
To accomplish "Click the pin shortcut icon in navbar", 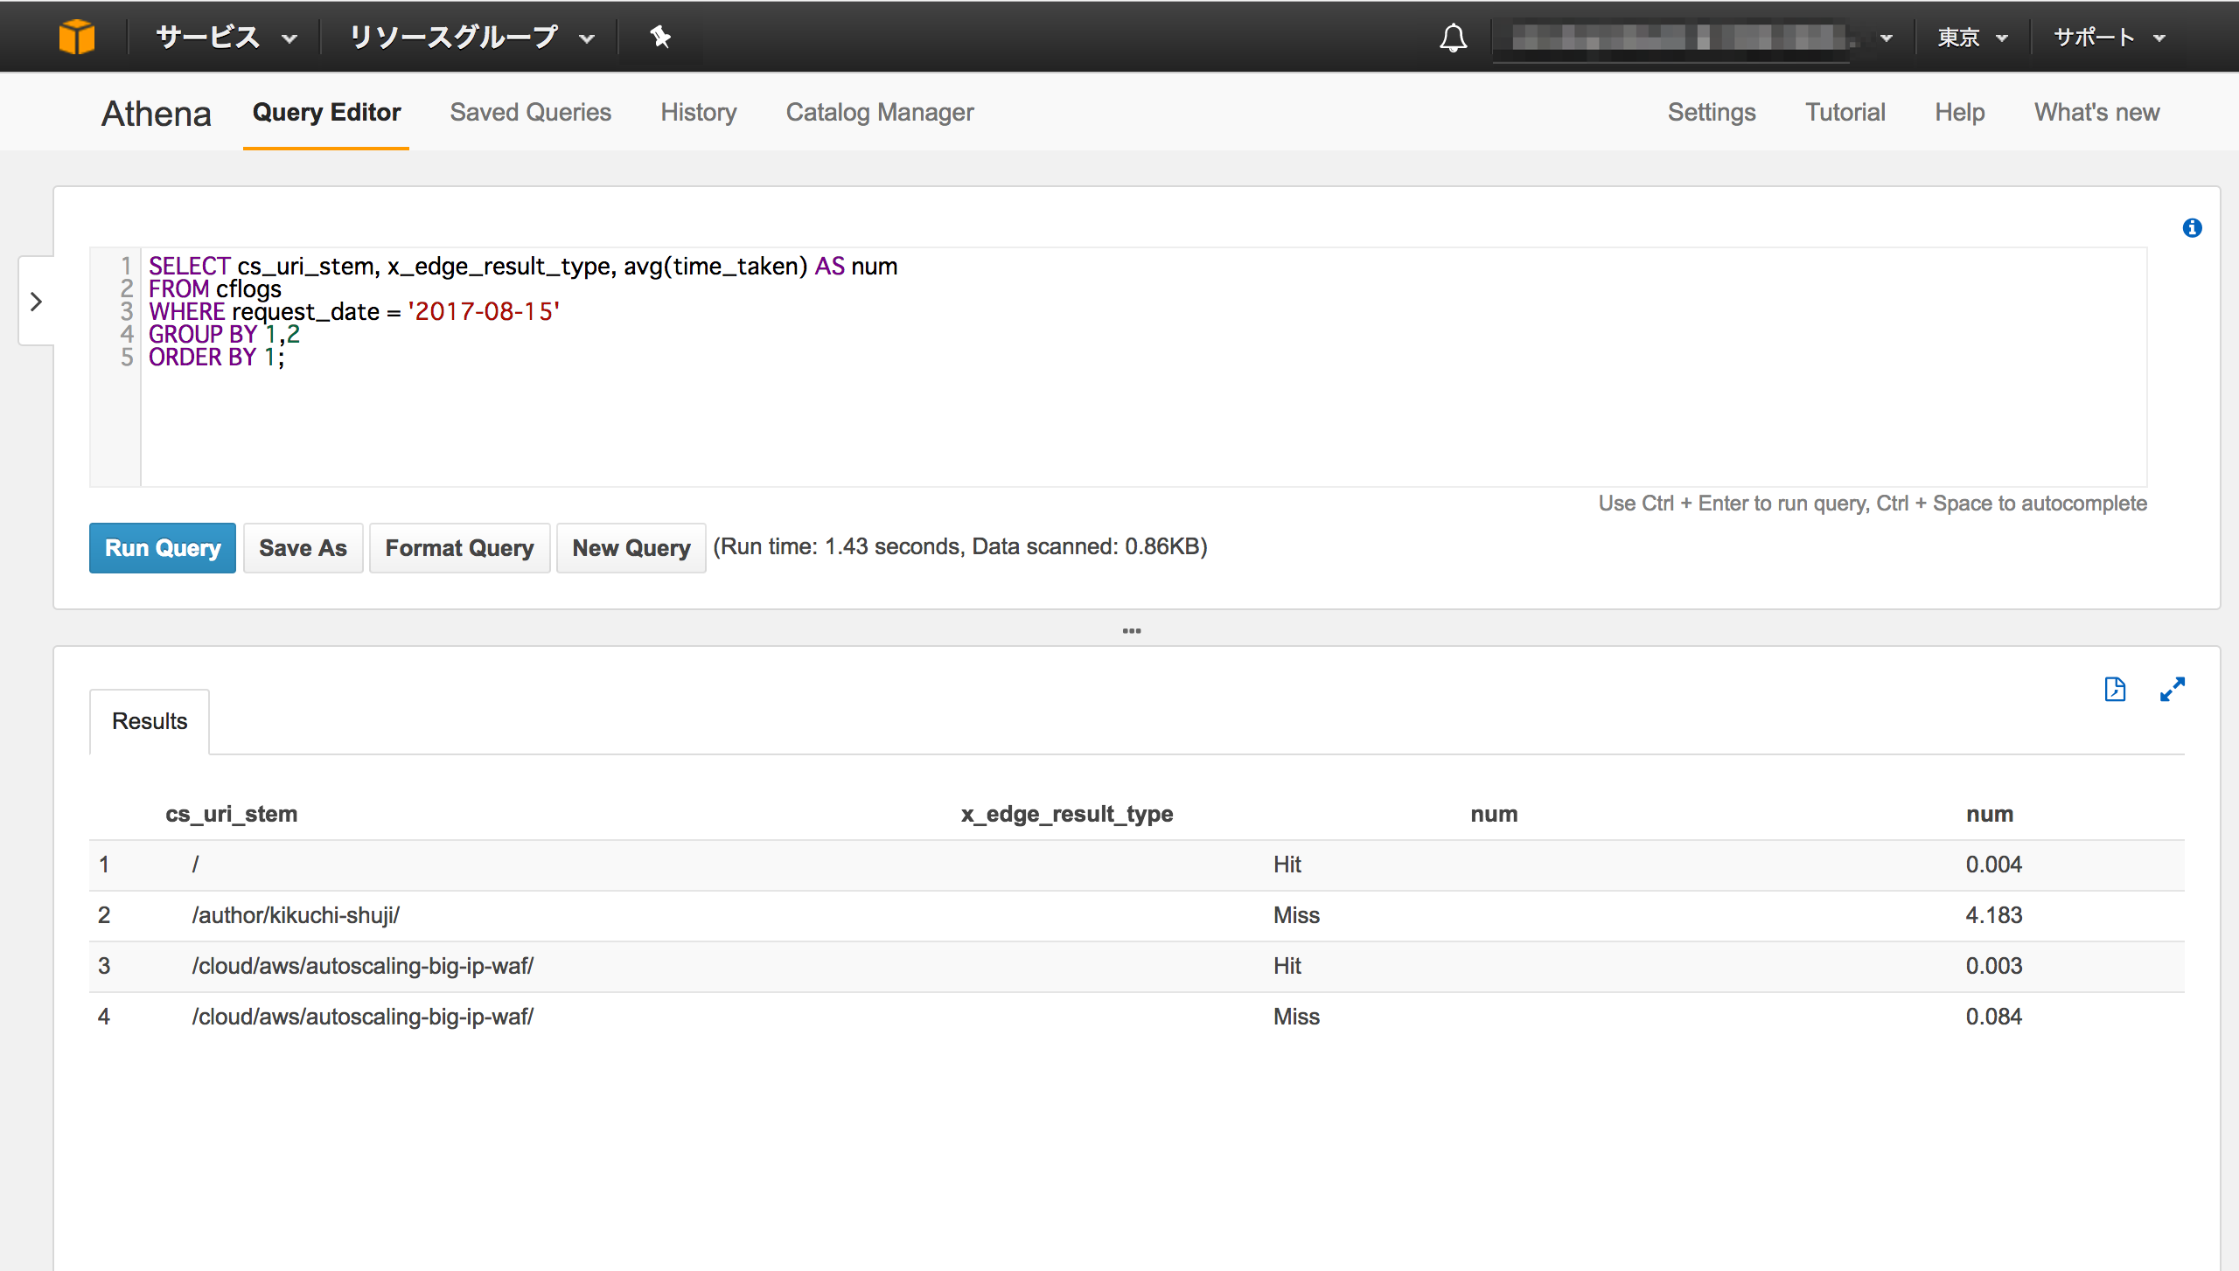I will point(659,37).
